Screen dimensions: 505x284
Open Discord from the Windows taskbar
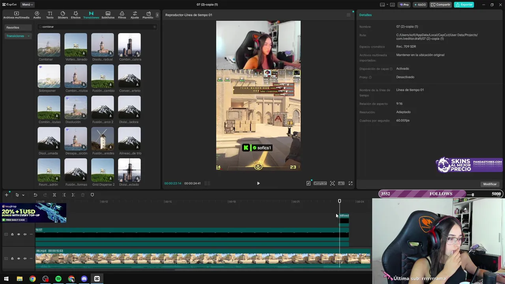(84, 279)
